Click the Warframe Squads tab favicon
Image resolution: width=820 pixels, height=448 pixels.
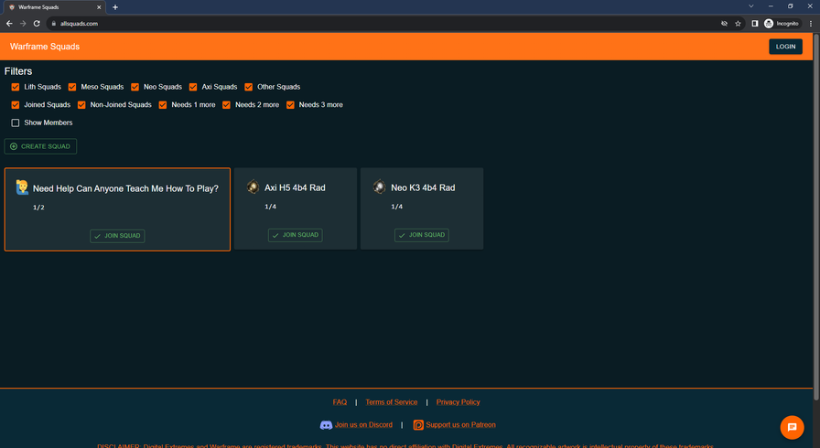[12, 7]
